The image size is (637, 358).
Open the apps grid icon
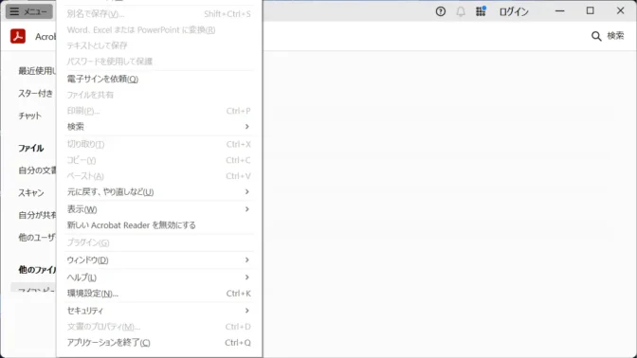click(481, 11)
